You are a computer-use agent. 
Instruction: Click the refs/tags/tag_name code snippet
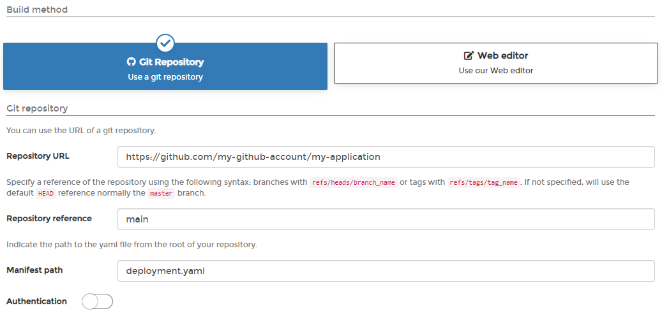point(485,182)
